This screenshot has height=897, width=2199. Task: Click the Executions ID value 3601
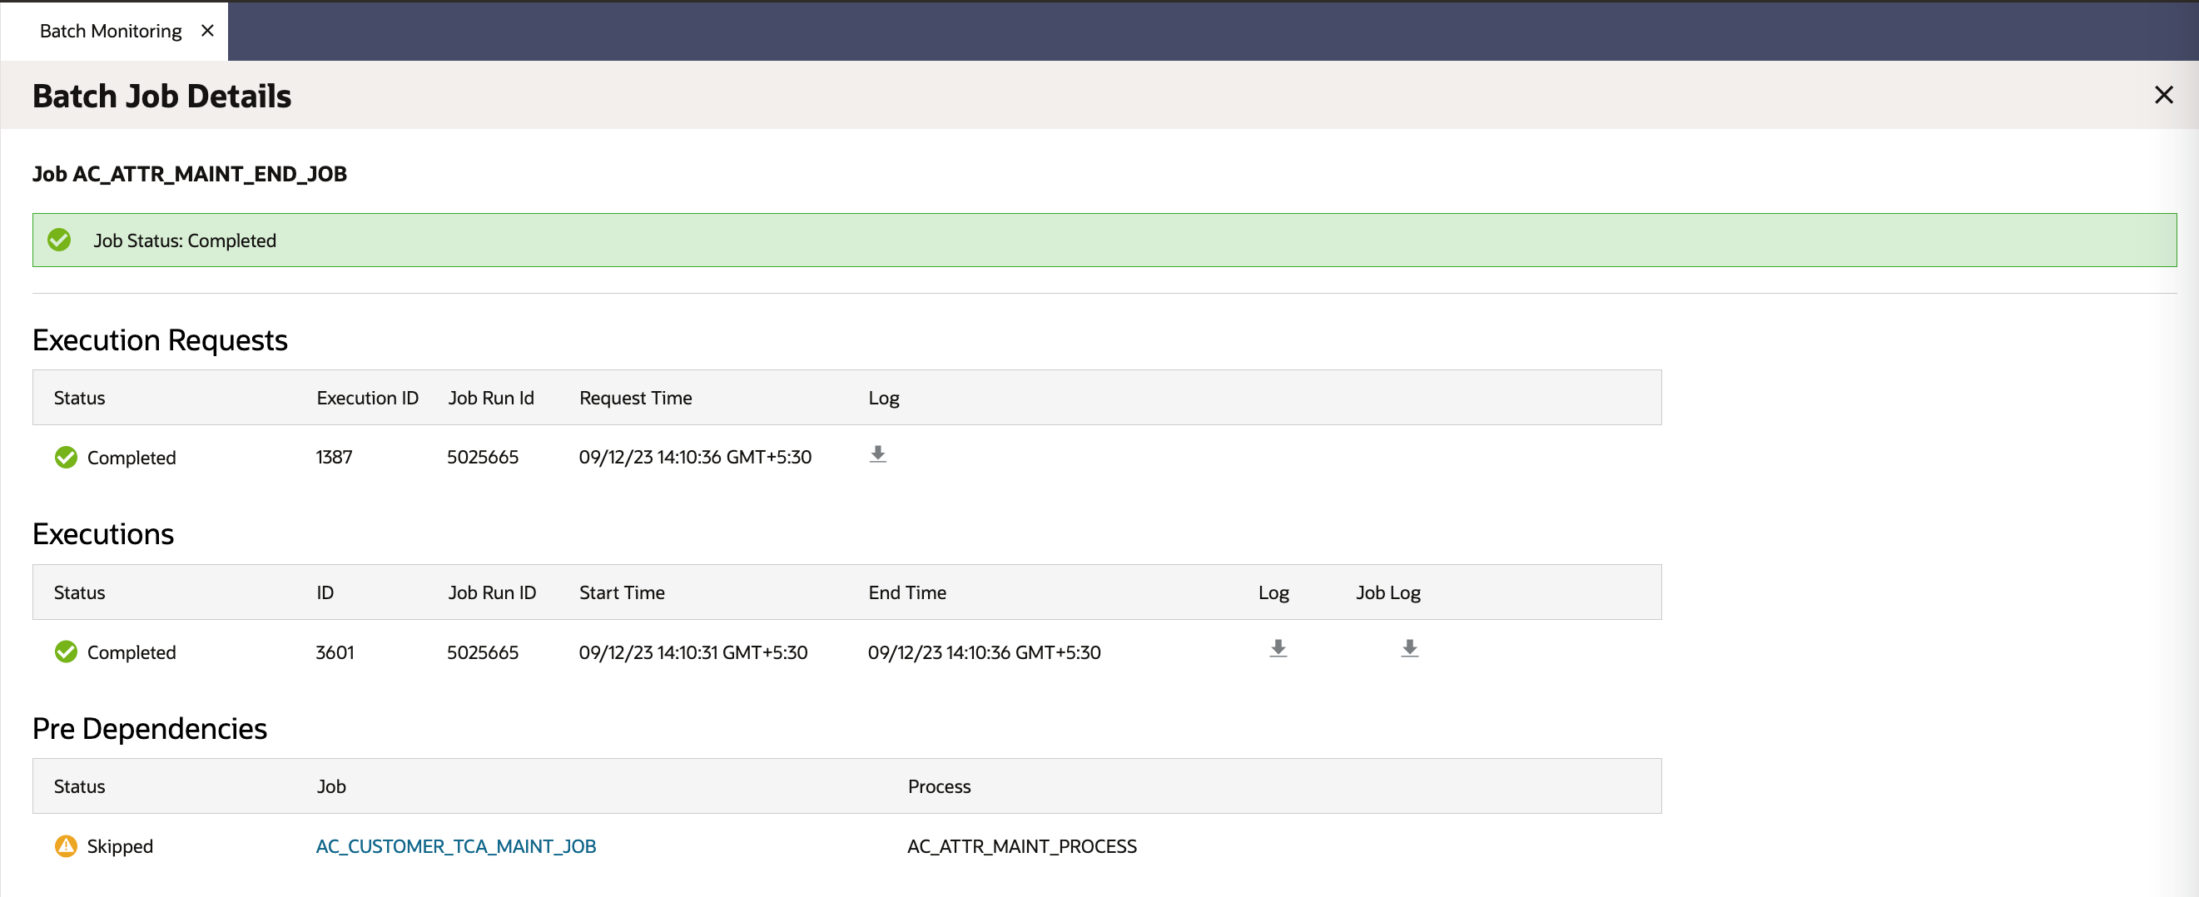(335, 652)
